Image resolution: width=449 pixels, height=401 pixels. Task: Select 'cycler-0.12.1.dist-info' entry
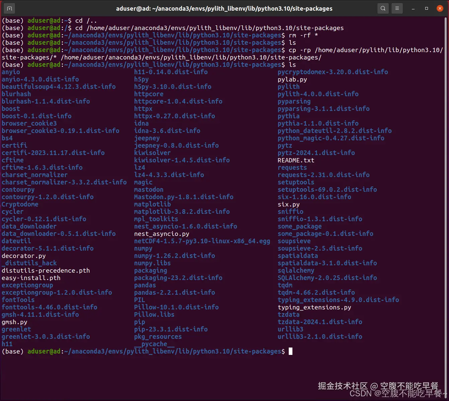[x=44, y=219]
